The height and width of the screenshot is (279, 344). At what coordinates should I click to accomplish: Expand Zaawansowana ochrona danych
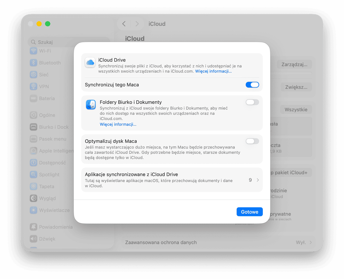(311, 242)
